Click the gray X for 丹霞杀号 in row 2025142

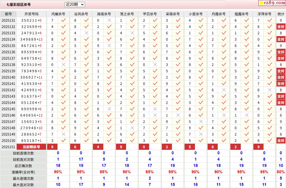(224, 90)
